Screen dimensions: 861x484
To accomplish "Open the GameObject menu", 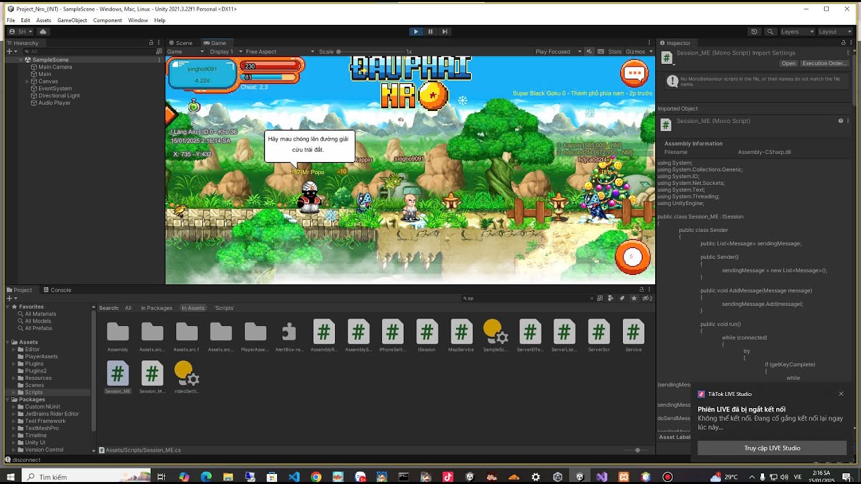I will pos(72,20).
